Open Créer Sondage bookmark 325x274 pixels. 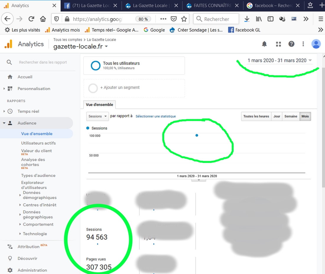[196, 30]
